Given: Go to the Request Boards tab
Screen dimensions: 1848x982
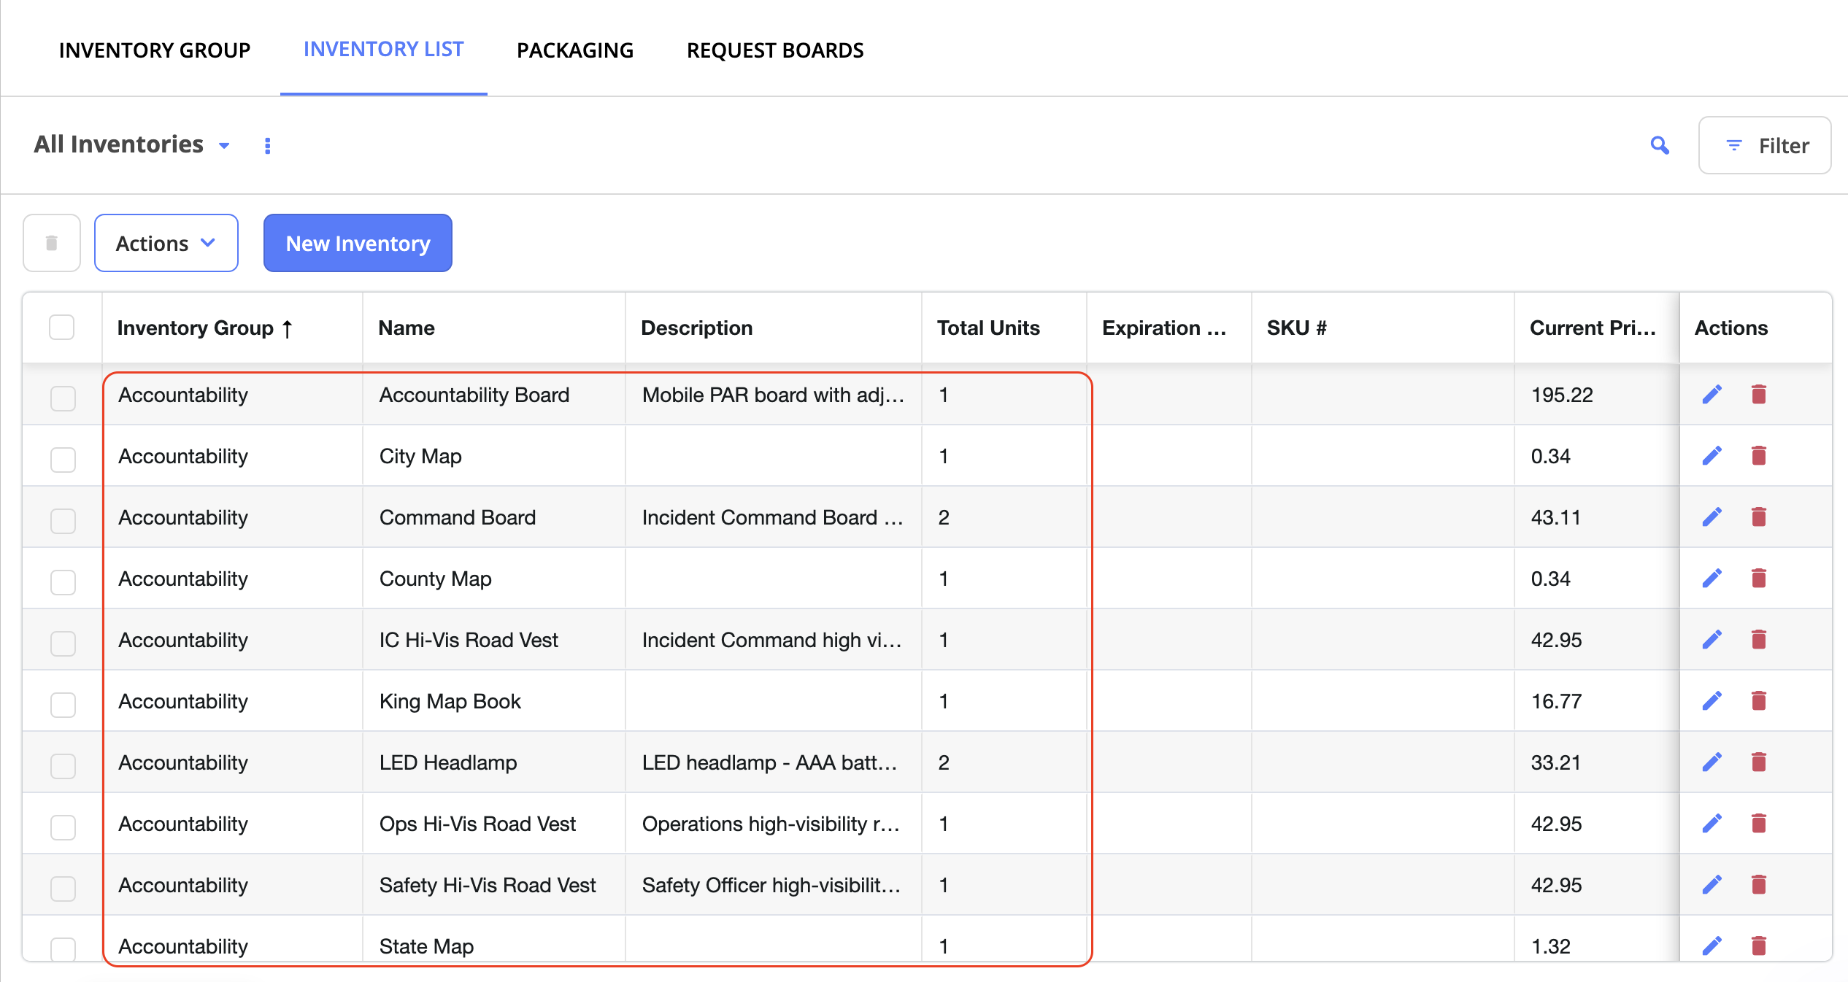Looking at the screenshot, I should click(x=775, y=50).
